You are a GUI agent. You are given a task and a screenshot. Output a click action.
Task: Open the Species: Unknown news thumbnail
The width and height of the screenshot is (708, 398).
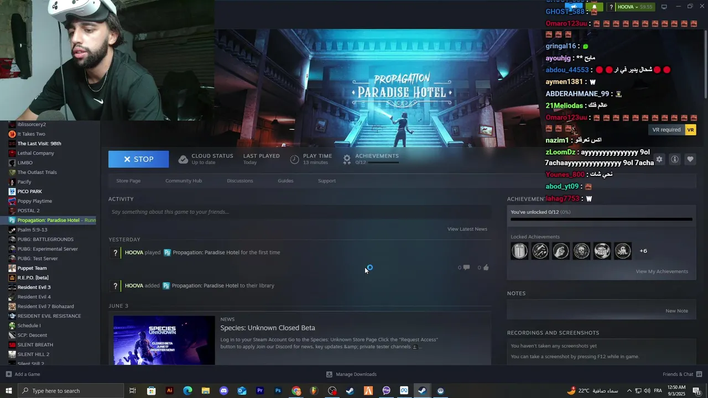point(164,340)
